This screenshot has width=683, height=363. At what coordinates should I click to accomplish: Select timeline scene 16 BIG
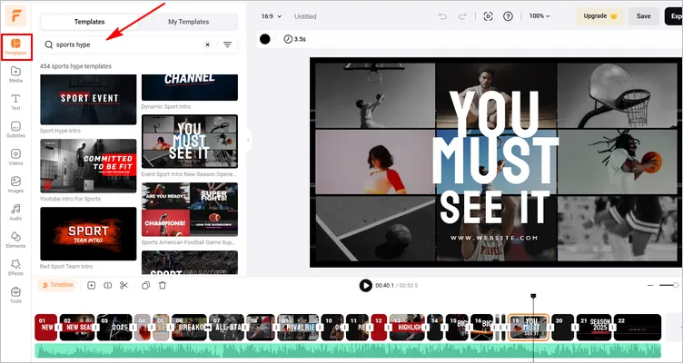481,328
